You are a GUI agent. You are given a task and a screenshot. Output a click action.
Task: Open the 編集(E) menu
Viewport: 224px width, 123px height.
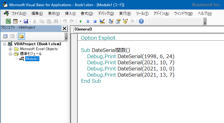coord(37,14)
